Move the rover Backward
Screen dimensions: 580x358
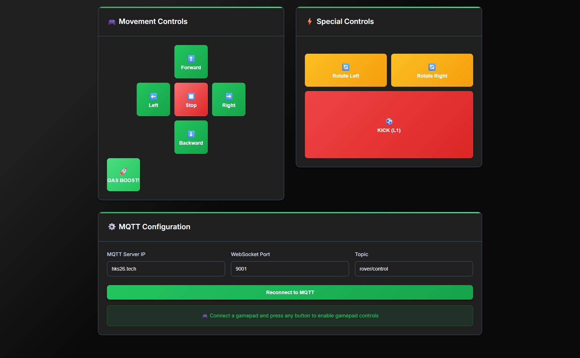191,137
